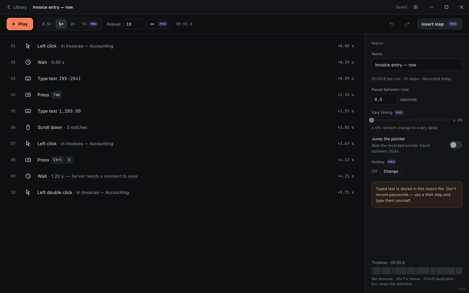Undo the last edit
The width and height of the screenshot is (469, 293).
392,24
